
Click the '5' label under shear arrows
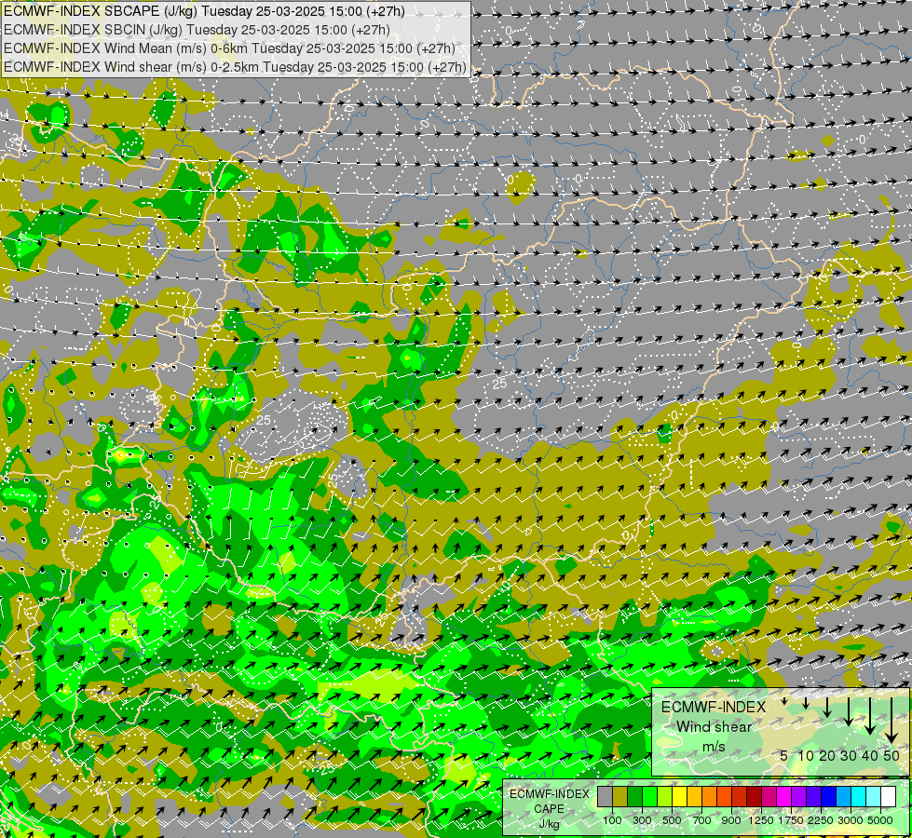pyautogui.click(x=784, y=755)
